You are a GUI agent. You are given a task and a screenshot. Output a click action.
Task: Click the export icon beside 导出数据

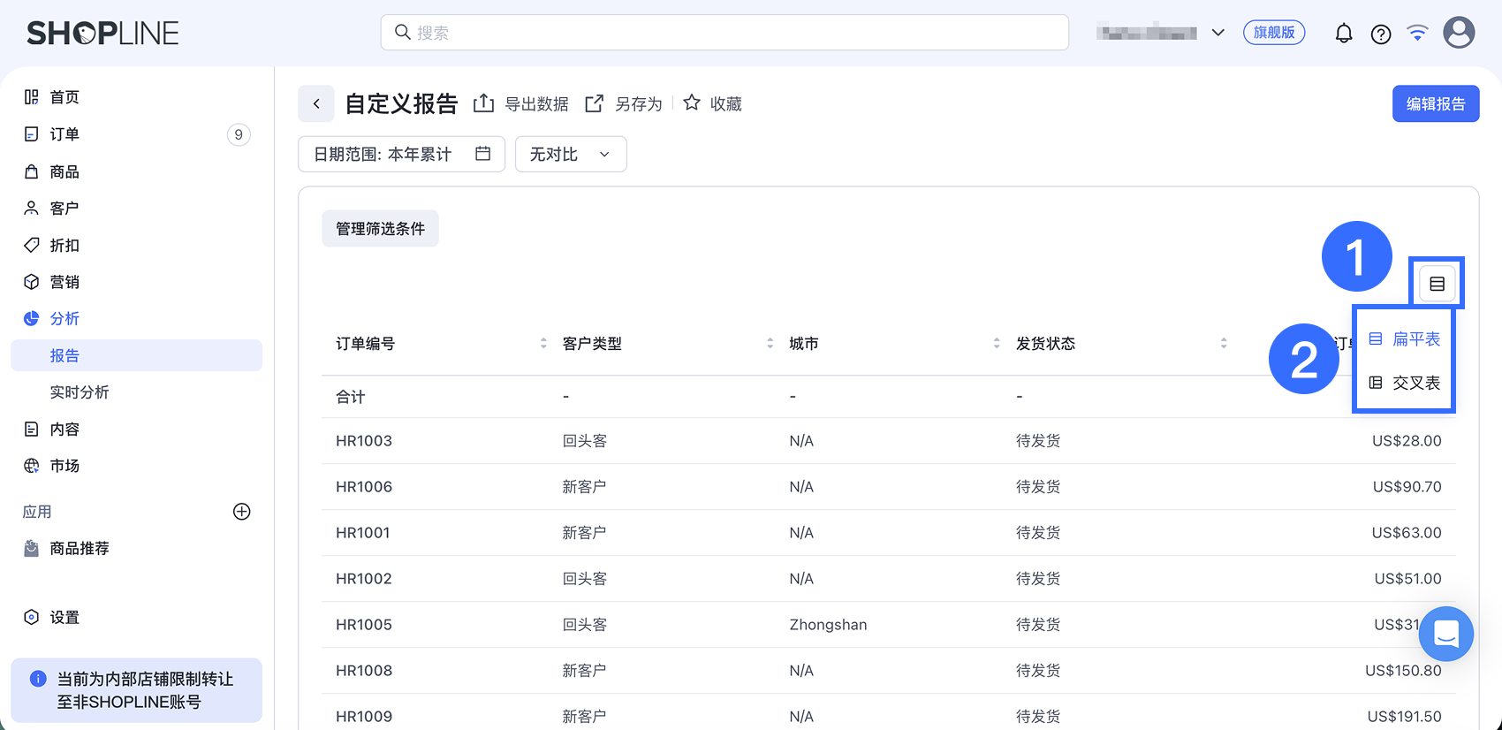(x=483, y=103)
